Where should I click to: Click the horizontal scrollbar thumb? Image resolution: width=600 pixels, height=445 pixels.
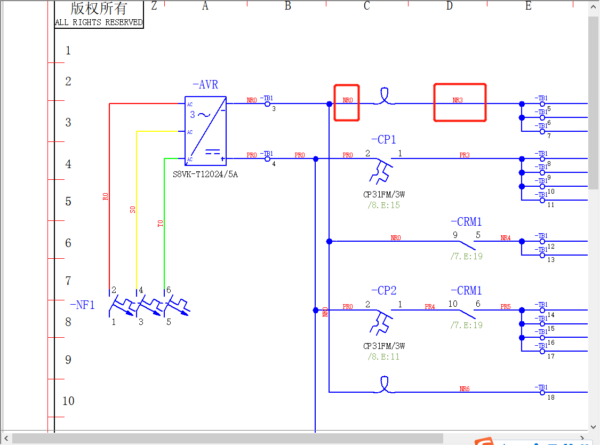[227, 438]
